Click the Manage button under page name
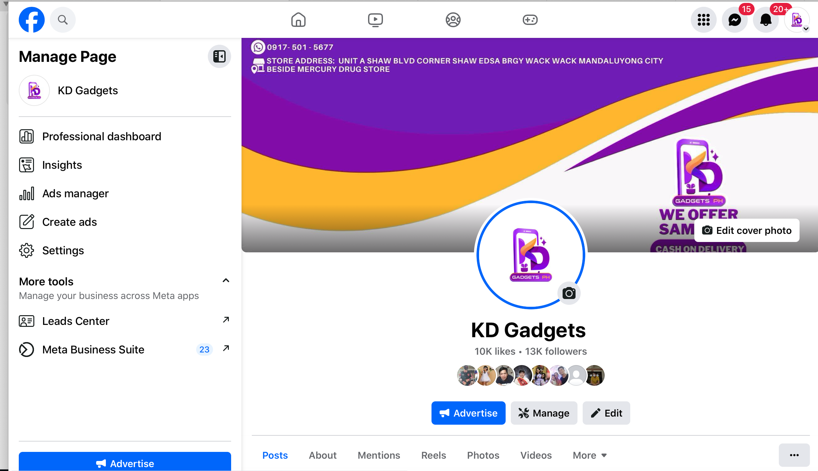 [x=544, y=413]
